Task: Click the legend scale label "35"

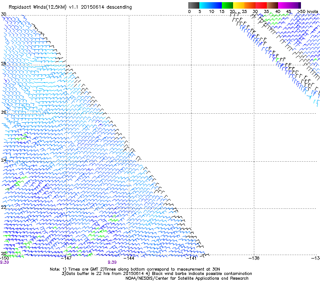Action: tap(266, 12)
